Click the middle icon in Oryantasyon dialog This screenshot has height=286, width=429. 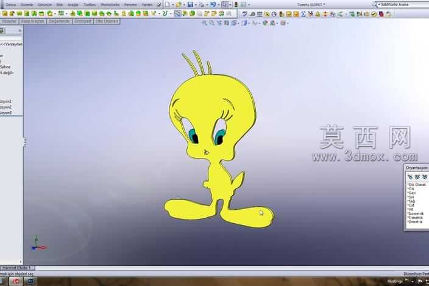(x=417, y=177)
